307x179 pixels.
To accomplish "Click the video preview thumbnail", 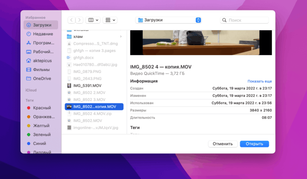I will (x=201, y=42).
